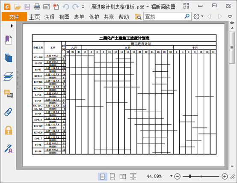Click the Foxit Reader logo icon

[7, 7]
